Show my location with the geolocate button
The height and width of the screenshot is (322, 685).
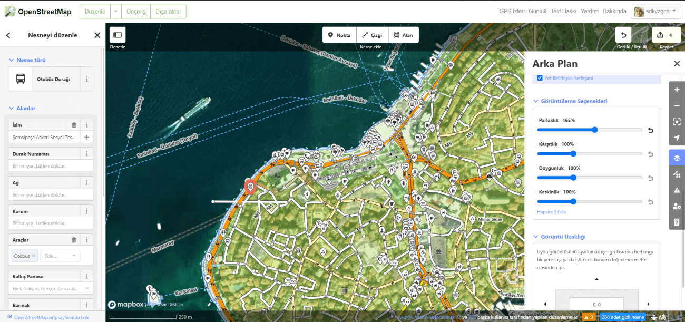coord(677,138)
